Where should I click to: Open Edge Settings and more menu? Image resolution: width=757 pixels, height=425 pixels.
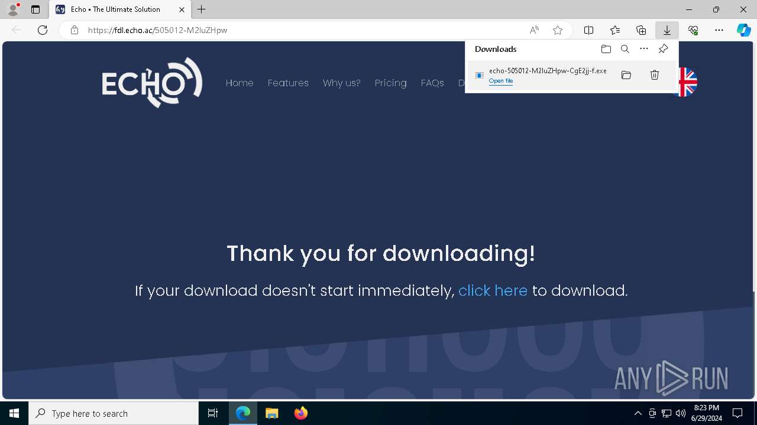click(x=719, y=30)
